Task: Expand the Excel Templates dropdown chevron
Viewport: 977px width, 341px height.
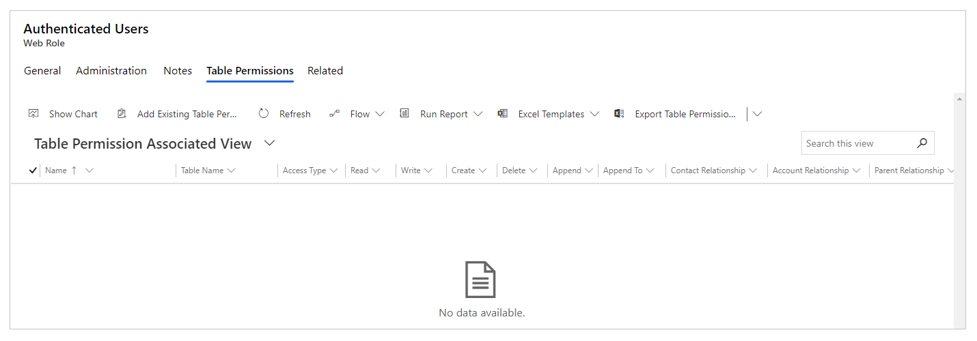Action: coord(594,114)
